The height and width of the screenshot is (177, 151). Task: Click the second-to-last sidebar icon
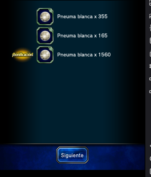coord(150,159)
